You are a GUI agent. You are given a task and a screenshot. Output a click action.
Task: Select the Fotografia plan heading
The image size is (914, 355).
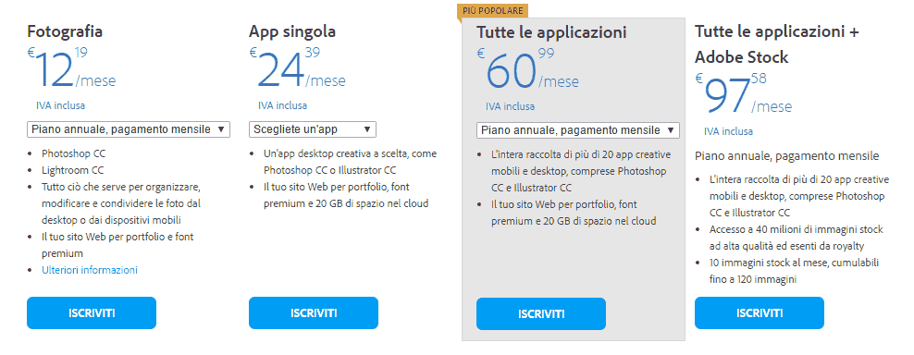65,31
